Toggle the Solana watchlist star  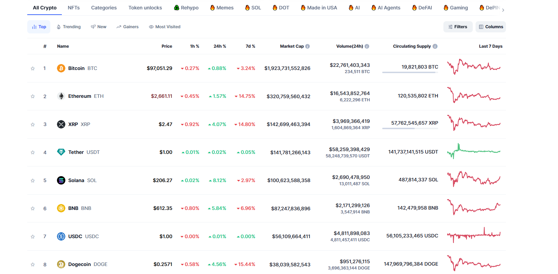33,181
